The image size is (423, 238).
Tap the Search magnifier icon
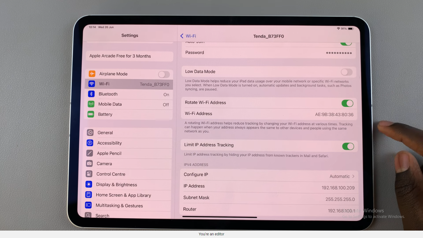point(88,215)
